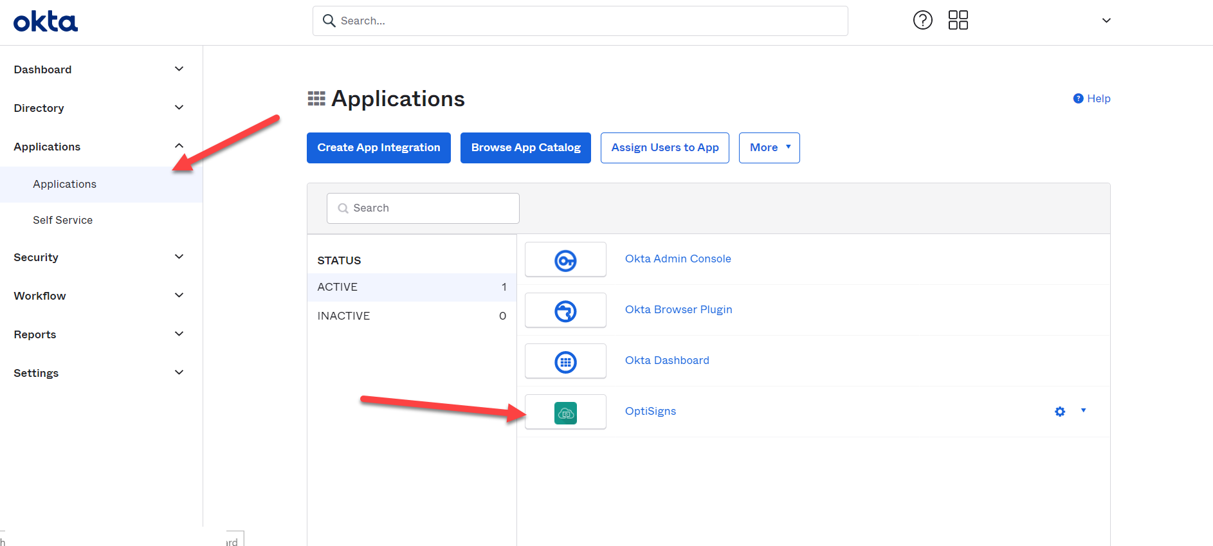Select the Applications sub-item in sidebar
Screen dimensions: 1213x546
pyautogui.click(x=65, y=184)
